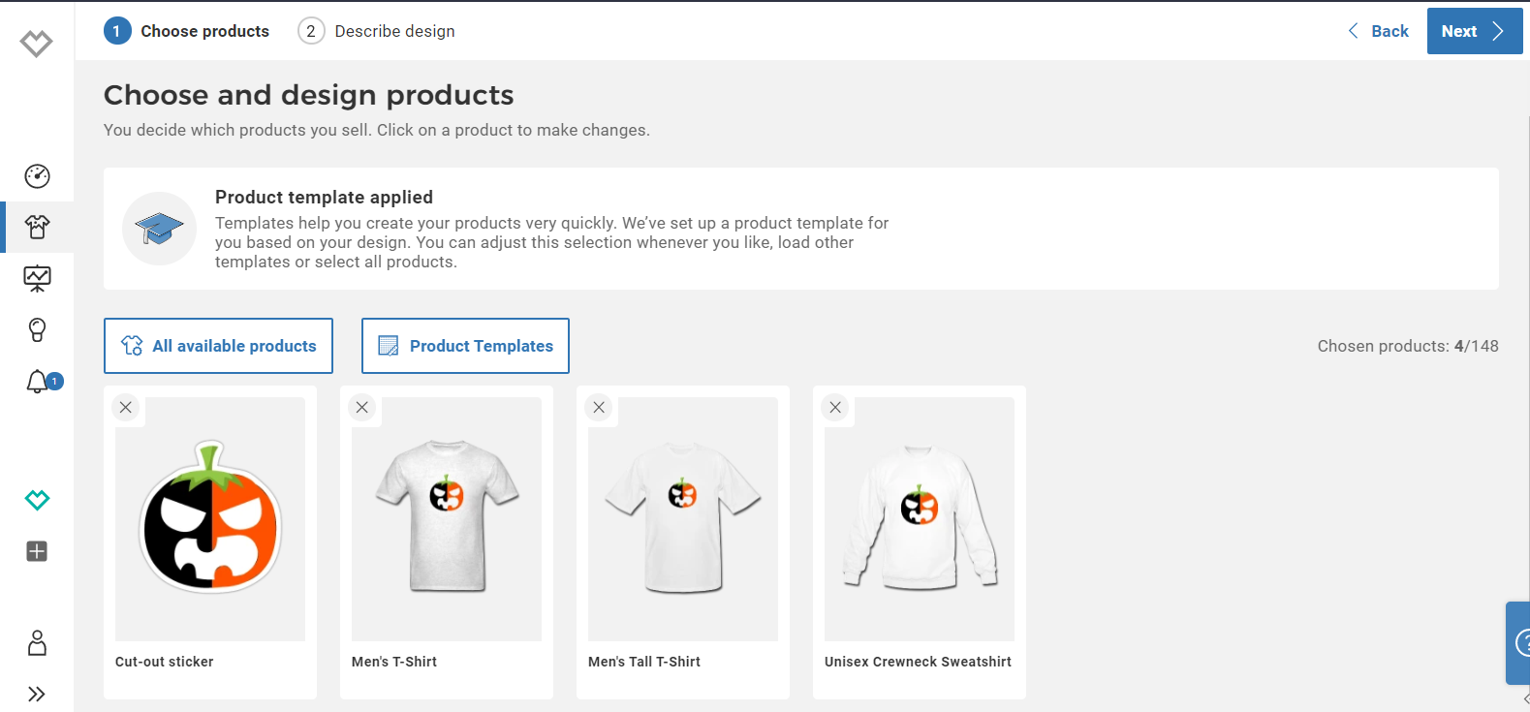Open notifications via bell icon
The image size is (1530, 712).
pyautogui.click(x=37, y=381)
